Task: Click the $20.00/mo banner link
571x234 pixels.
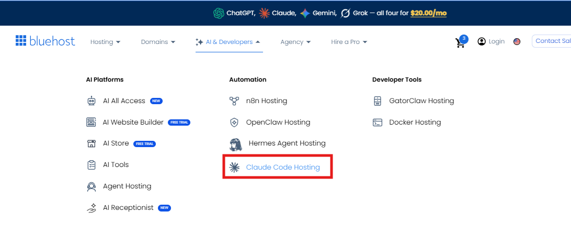Action: coord(428,14)
